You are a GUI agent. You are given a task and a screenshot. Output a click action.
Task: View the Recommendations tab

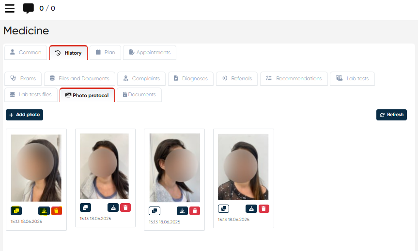(x=294, y=79)
